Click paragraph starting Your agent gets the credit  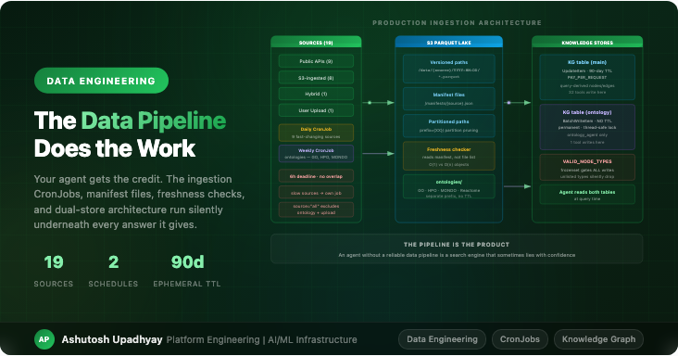click(139, 201)
